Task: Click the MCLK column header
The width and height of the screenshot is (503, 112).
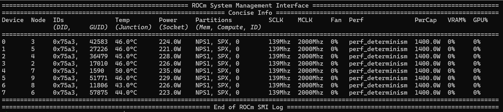Action: [x=305, y=20]
